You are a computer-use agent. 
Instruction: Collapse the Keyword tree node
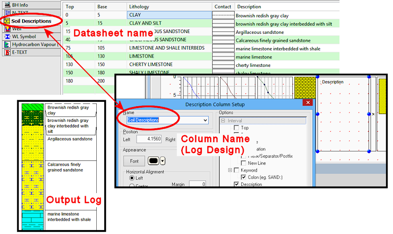[230, 170]
